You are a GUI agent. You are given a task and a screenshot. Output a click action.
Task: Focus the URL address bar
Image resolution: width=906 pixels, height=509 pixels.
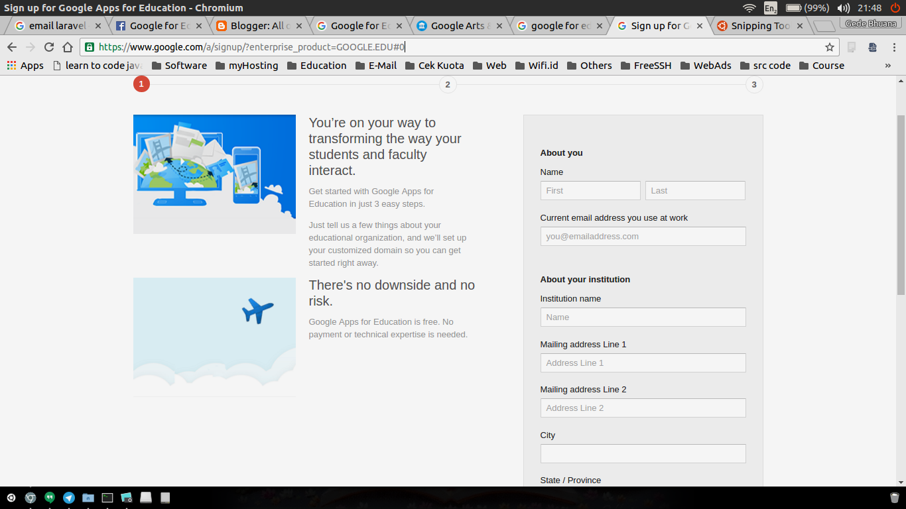tap(459, 47)
